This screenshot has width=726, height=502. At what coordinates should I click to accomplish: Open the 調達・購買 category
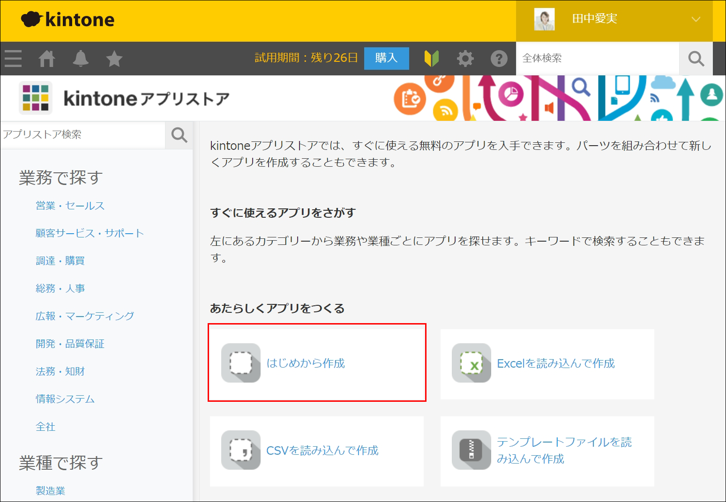point(60,261)
